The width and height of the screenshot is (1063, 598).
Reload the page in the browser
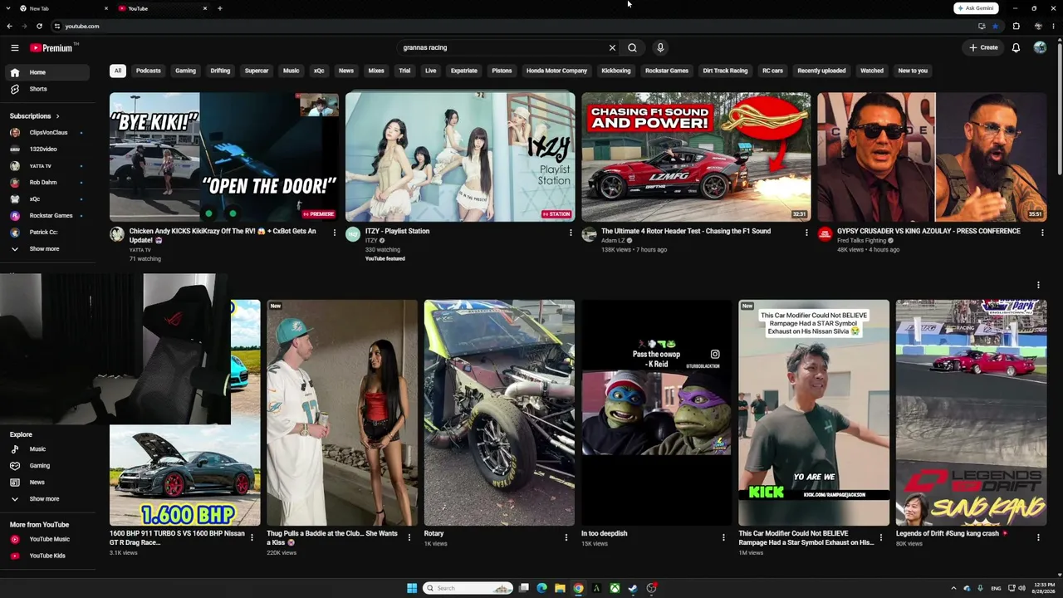tap(39, 26)
